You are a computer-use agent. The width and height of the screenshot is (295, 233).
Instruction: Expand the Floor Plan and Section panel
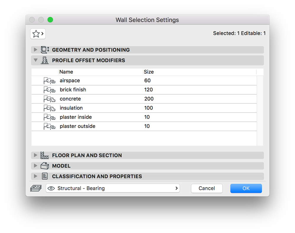tap(36, 155)
